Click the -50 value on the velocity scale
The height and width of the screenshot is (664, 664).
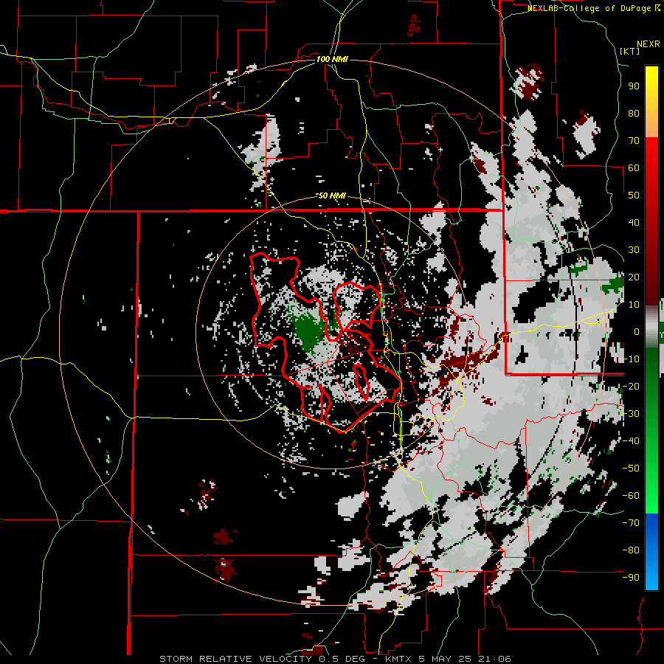(631, 468)
